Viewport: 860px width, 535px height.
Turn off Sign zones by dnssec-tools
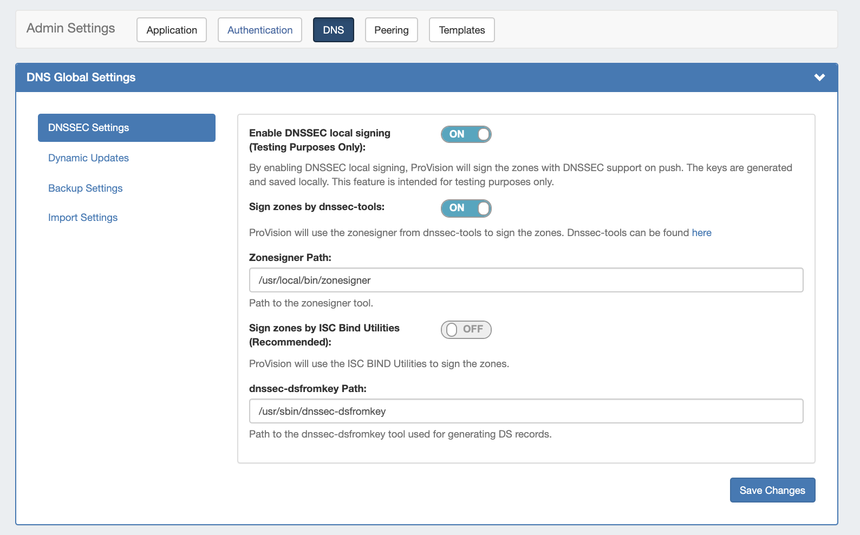coord(466,208)
